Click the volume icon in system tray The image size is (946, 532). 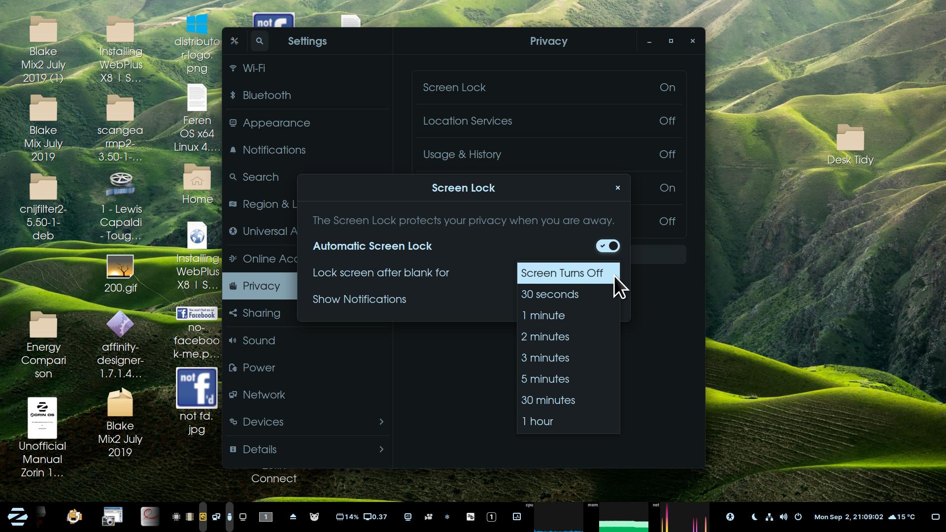tap(783, 517)
